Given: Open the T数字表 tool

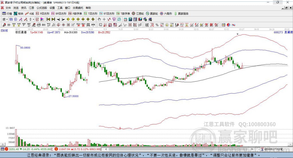Looking at the screenshot, I should pyautogui.click(x=123, y=14).
